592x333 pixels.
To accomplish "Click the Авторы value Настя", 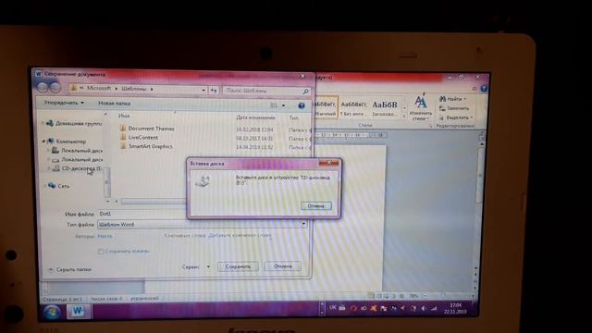I will (105, 236).
